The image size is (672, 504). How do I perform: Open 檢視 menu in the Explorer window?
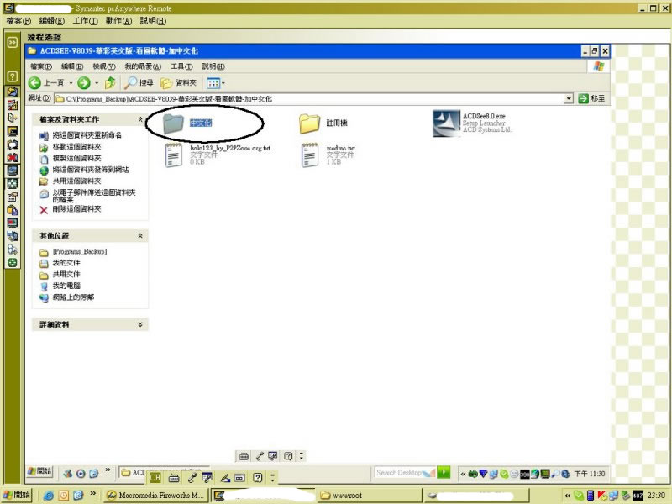(104, 66)
